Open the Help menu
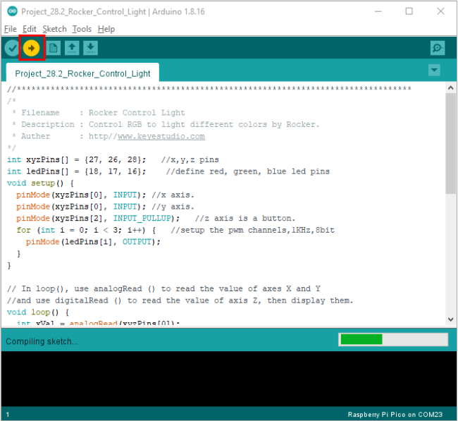The height and width of the screenshot is (421, 458). (x=106, y=29)
